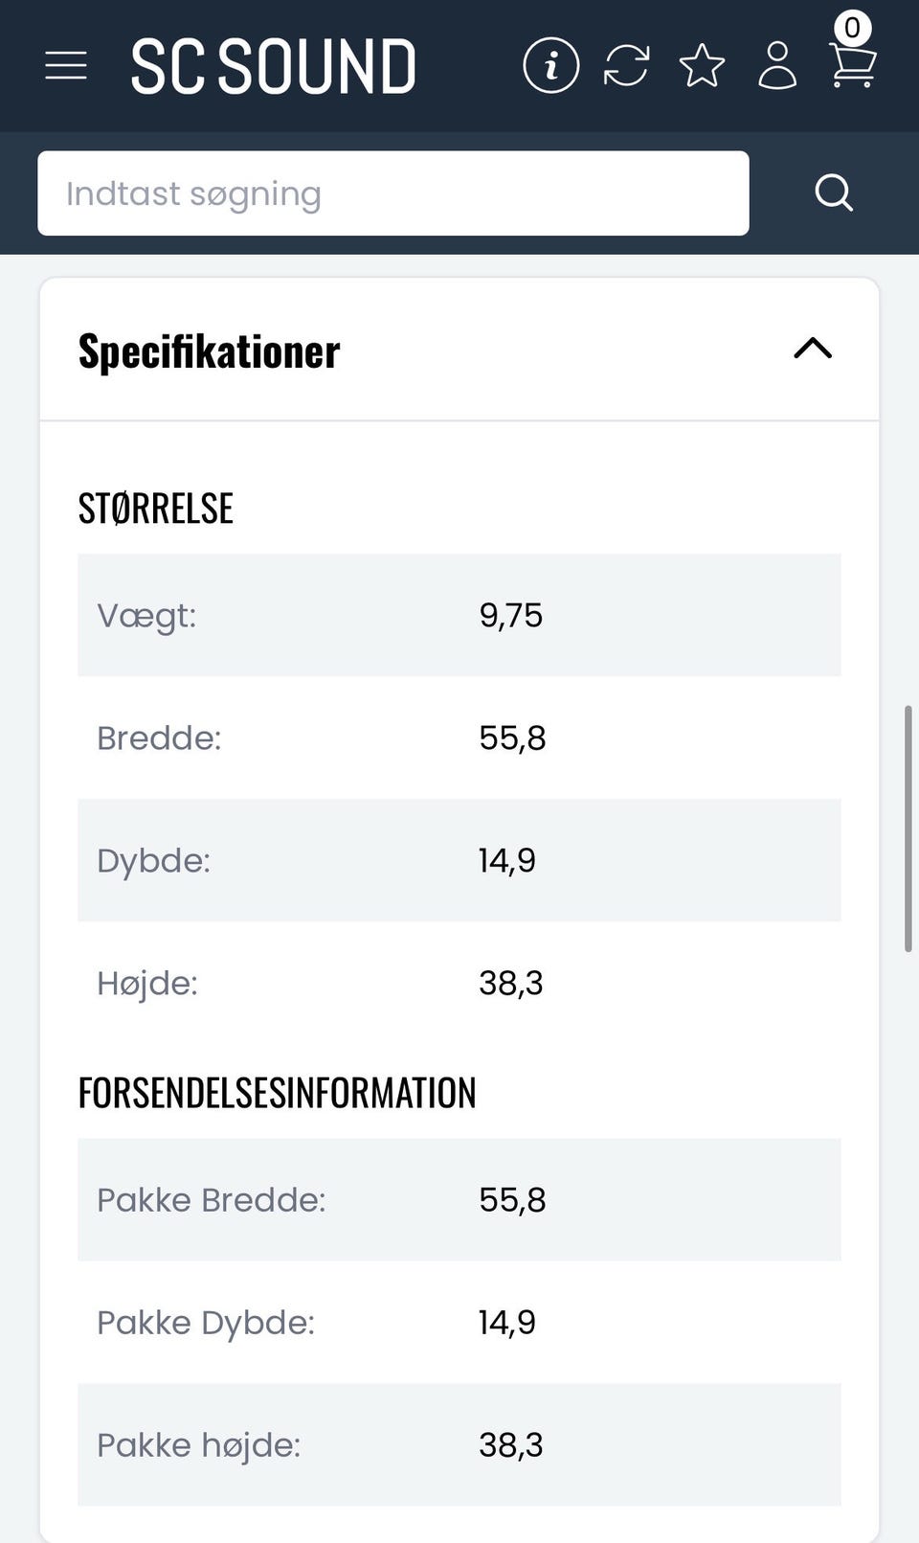Screen dimensions: 919x1543
Task: Click the Pakke Bredde row
Action: [x=459, y=1200]
